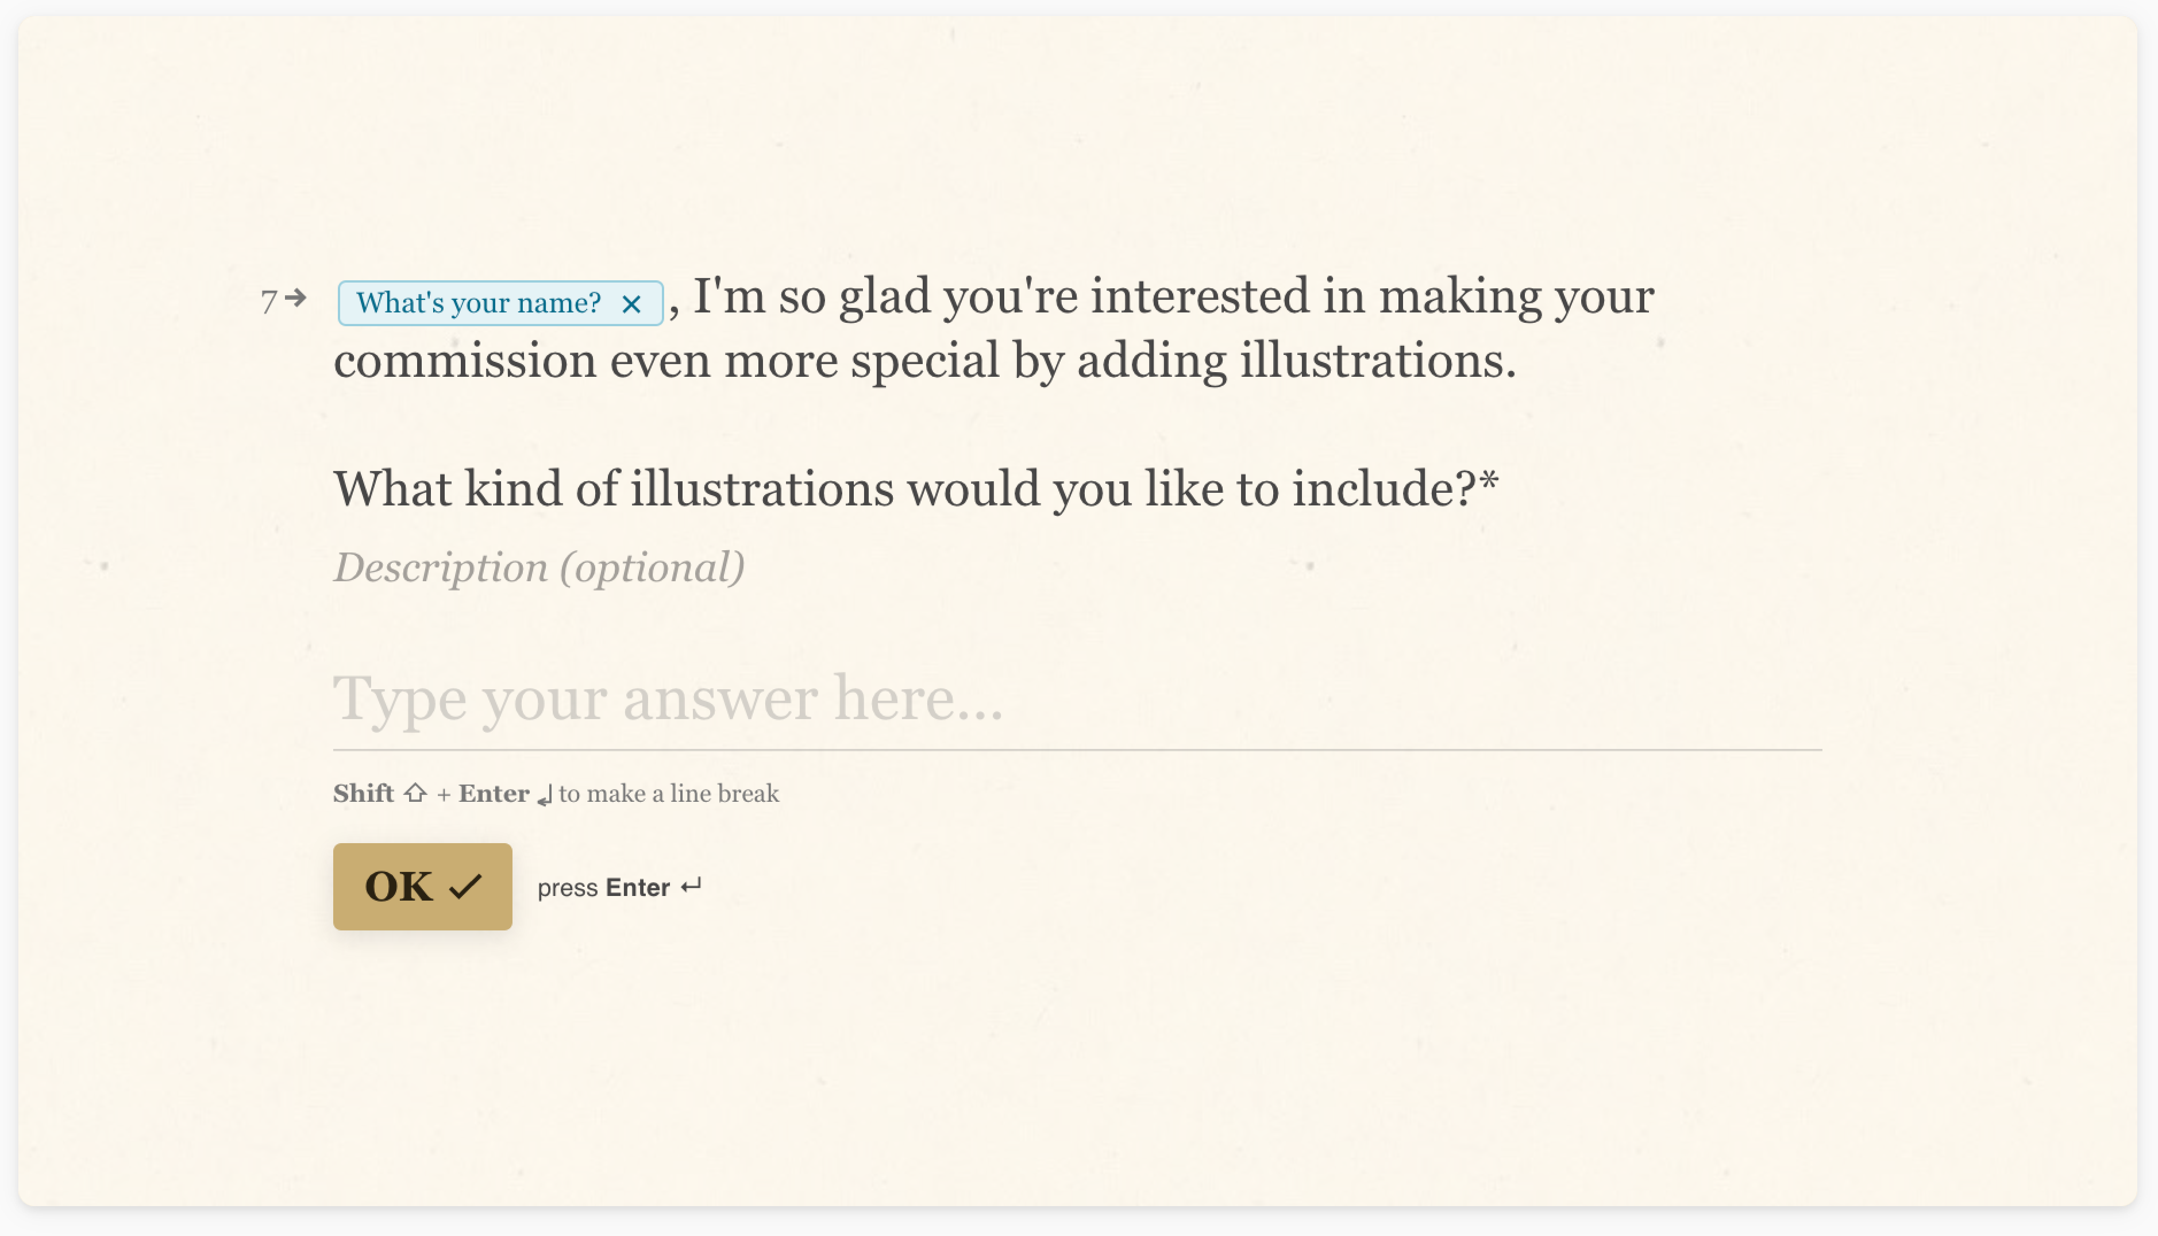Click the "to make a line break" hint text
This screenshot has width=2158, height=1236.
point(669,794)
